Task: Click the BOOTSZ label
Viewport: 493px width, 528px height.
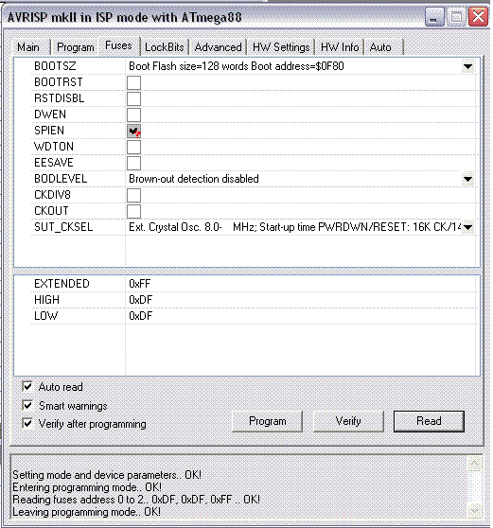Action: tap(55, 66)
